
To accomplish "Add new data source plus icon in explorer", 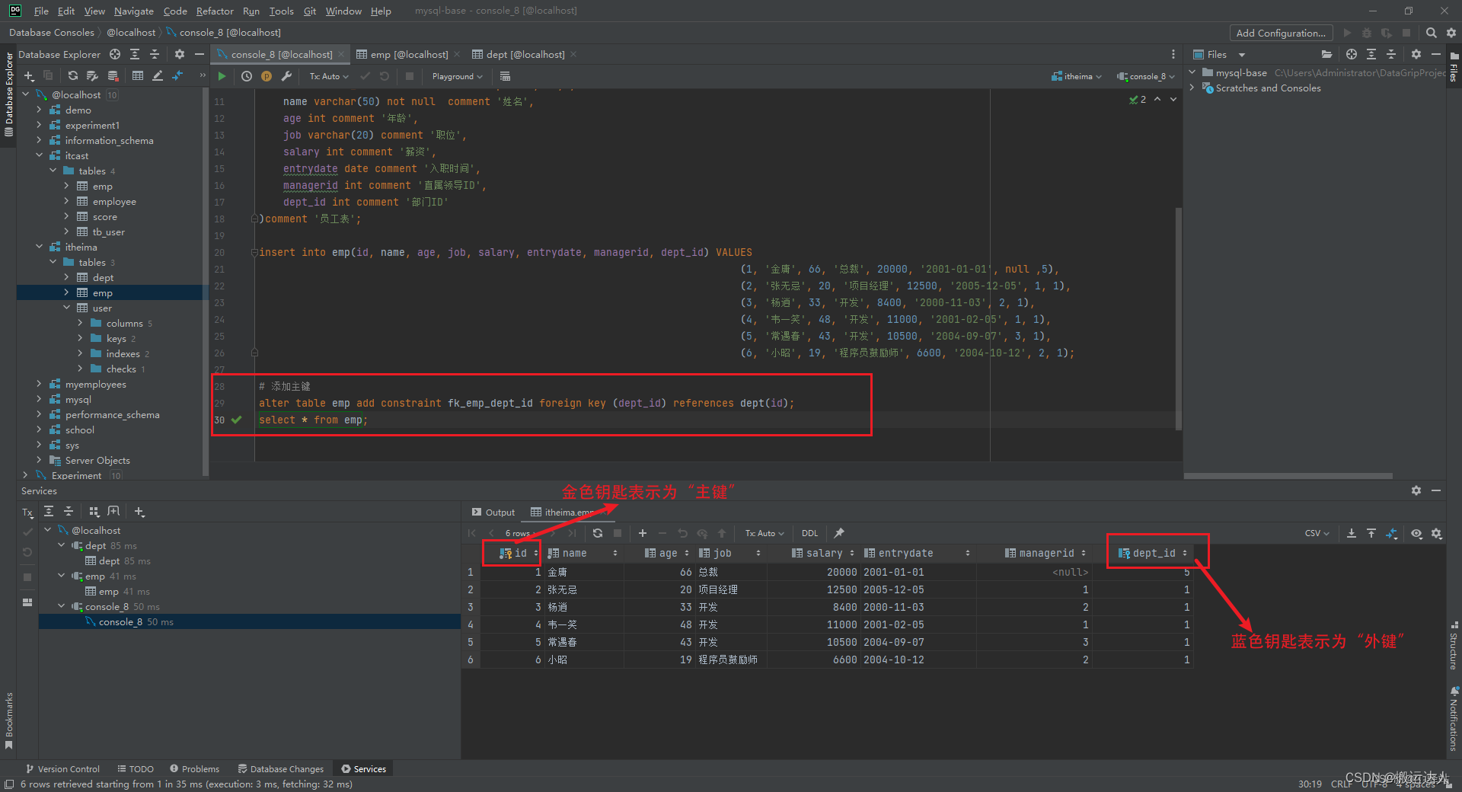I will coord(29,75).
